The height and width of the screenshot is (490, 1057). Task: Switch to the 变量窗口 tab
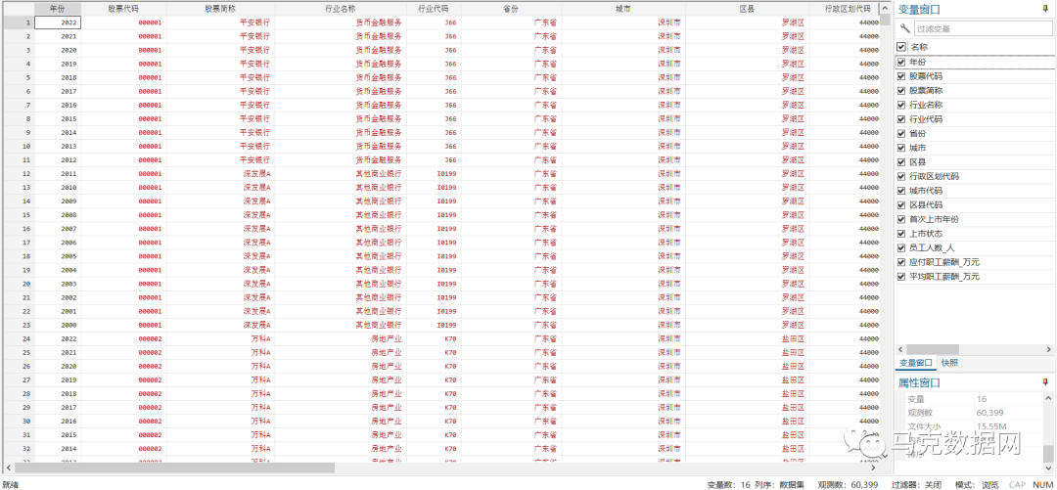[x=915, y=363]
